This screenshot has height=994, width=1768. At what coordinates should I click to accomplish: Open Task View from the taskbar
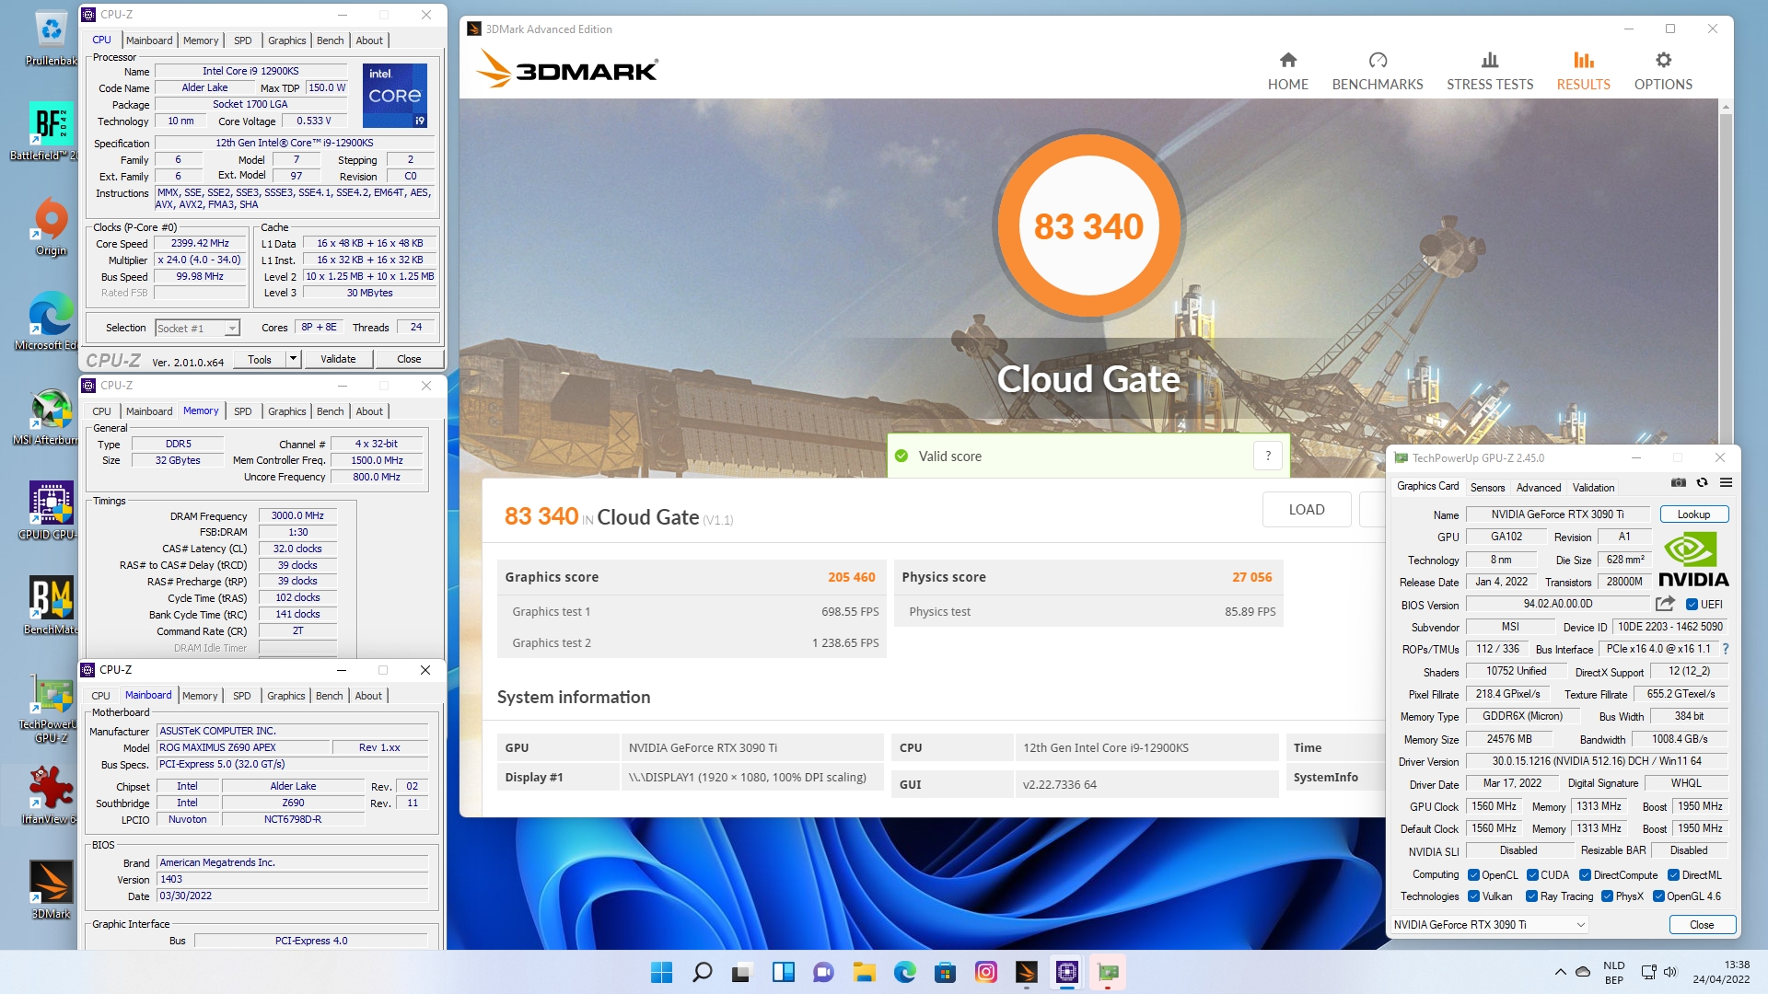click(742, 972)
